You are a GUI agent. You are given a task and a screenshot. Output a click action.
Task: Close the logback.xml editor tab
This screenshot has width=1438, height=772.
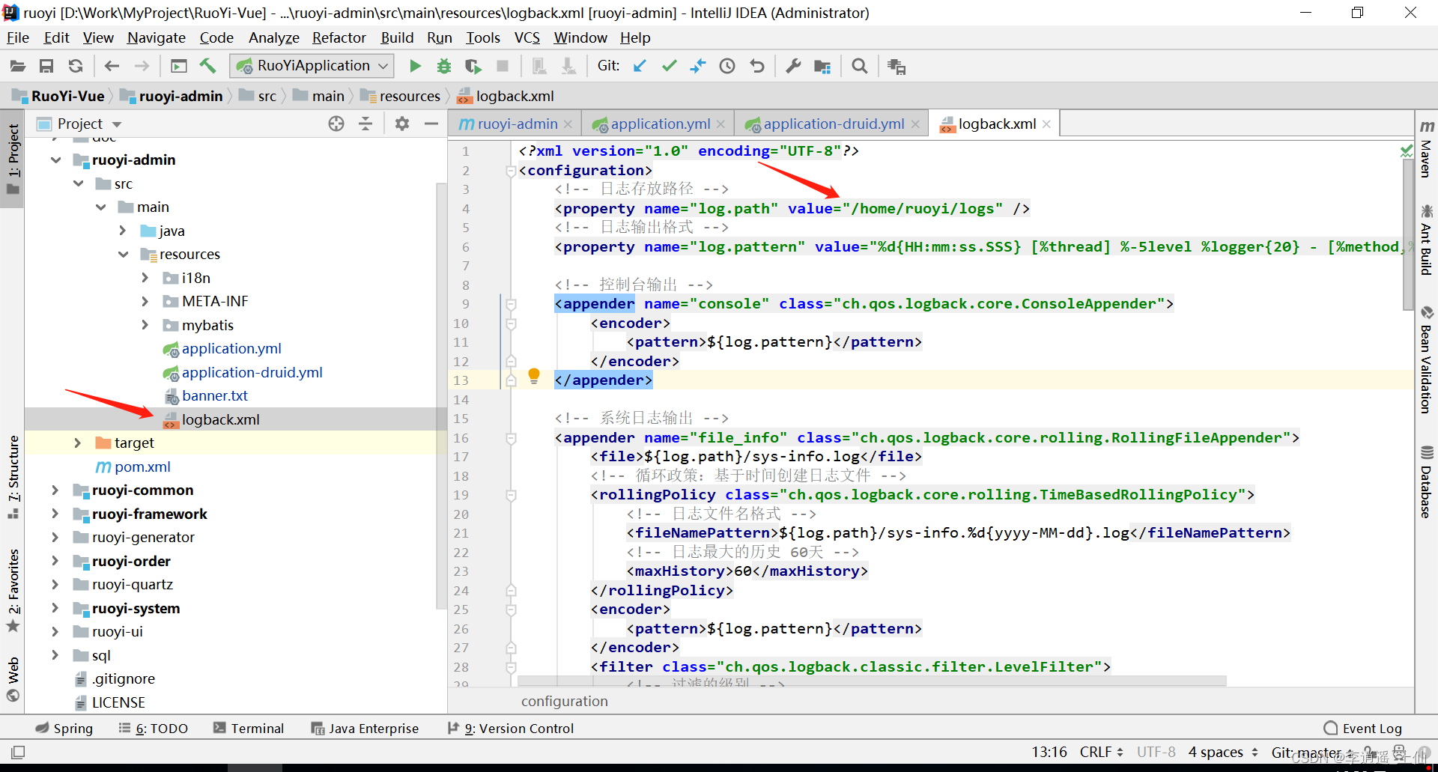(1046, 124)
